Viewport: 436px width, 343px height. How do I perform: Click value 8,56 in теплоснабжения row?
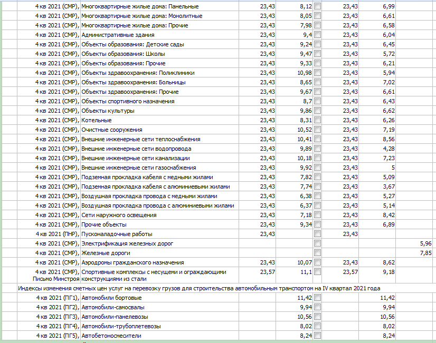tap(388, 139)
